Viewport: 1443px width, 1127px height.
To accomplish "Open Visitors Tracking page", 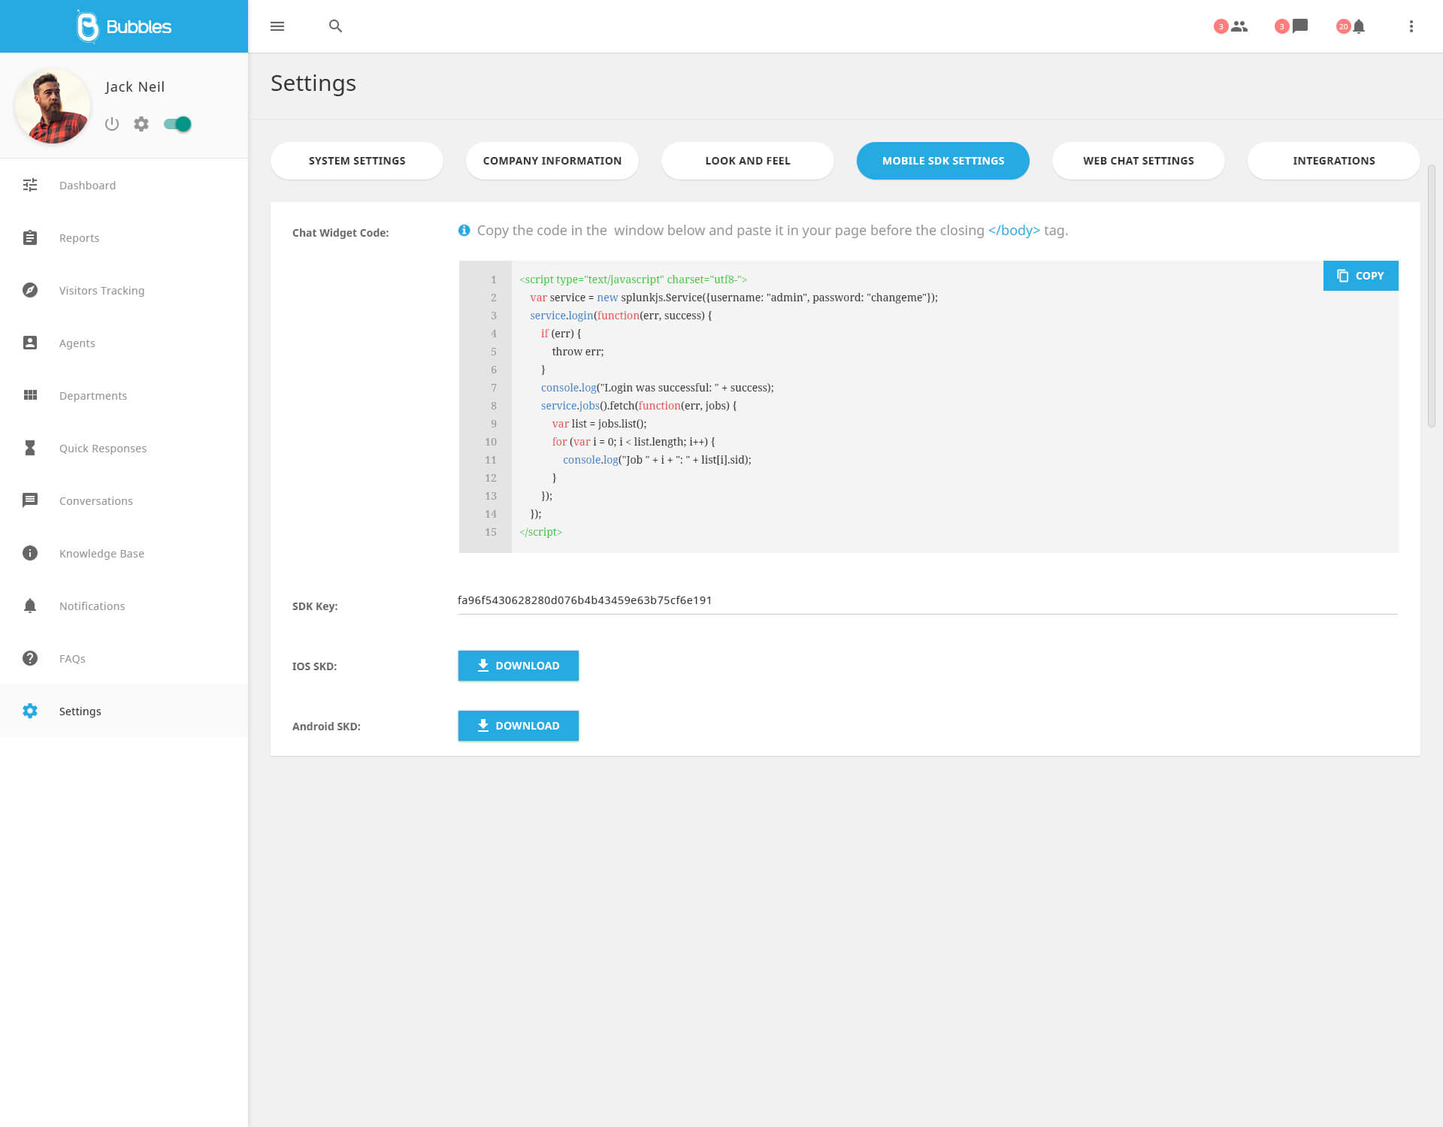I will tap(124, 290).
